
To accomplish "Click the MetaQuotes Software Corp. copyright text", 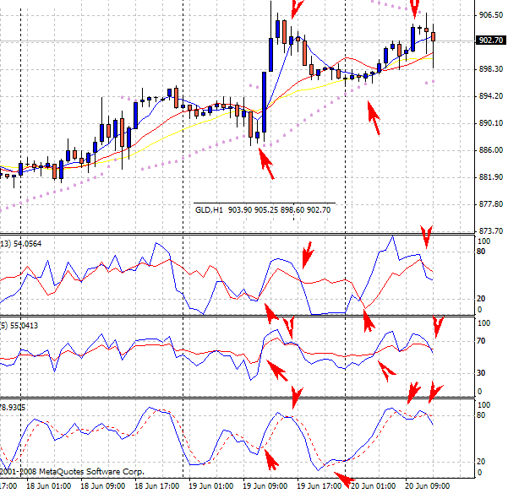I will [x=72, y=471].
